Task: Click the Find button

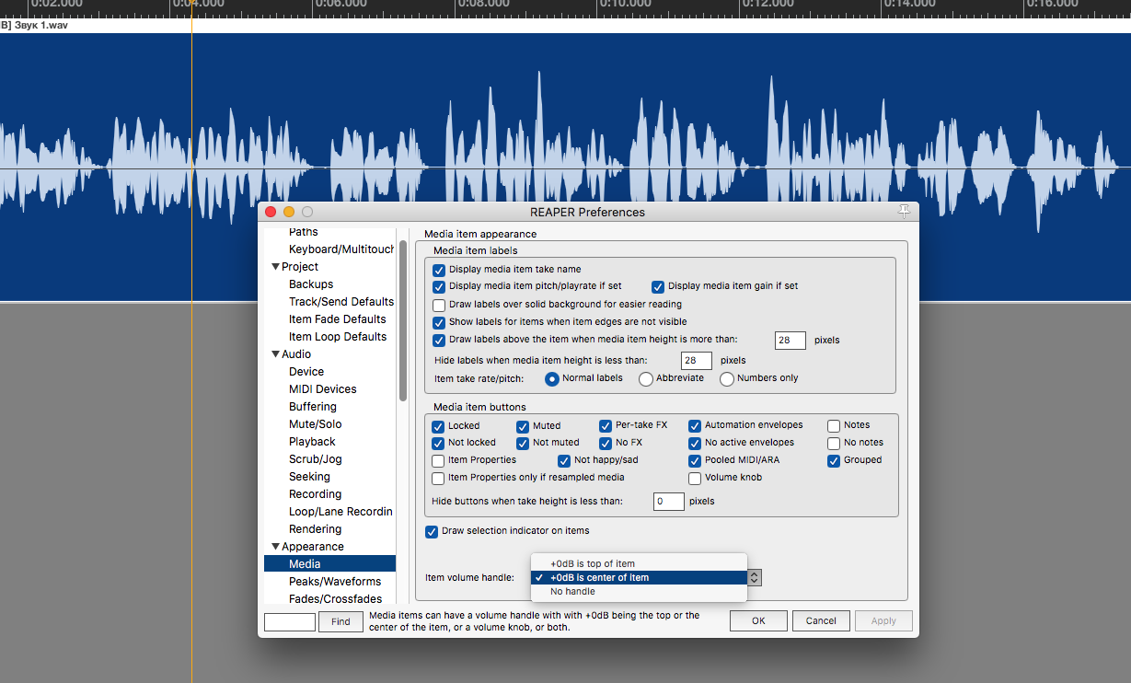Action: click(340, 621)
